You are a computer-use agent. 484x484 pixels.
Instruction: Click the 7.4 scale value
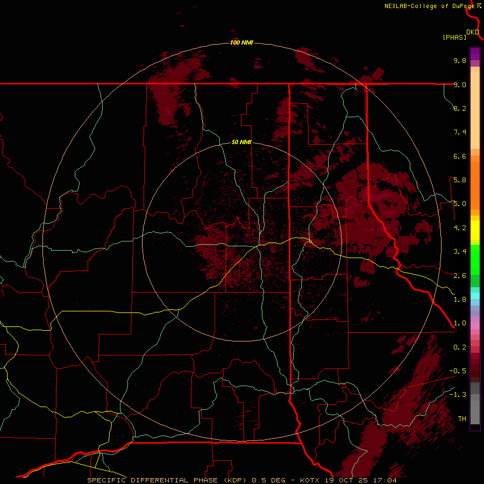point(460,132)
